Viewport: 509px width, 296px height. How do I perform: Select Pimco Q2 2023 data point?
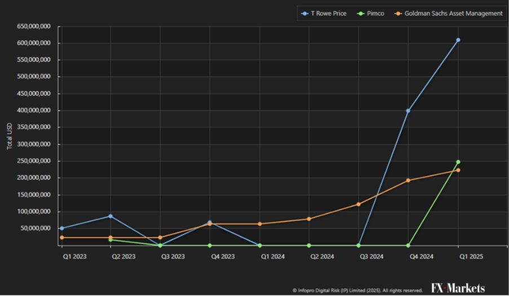click(x=110, y=240)
